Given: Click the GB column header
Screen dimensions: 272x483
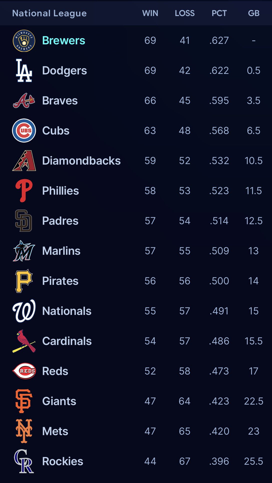Looking at the screenshot, I should (254, 13).
